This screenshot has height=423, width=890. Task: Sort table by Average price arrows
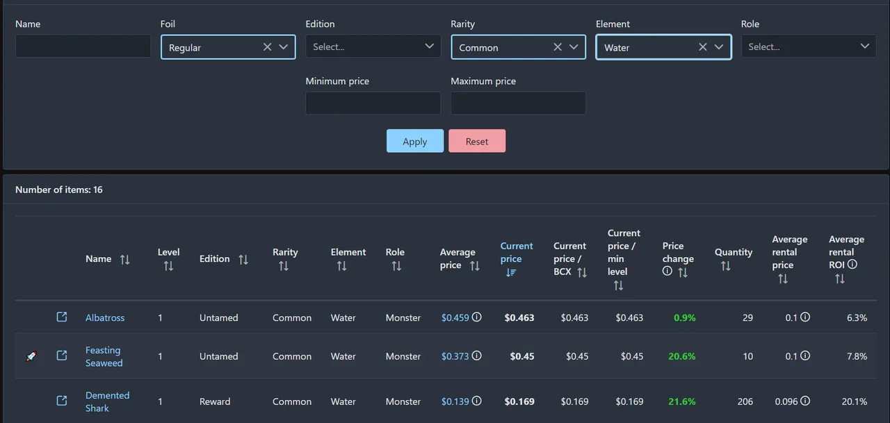475,265
